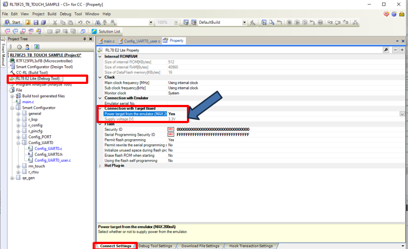Select Config_UART0.h in the project tree
Image resolution: width=408 pixels, height=249 pixels.
49,155
